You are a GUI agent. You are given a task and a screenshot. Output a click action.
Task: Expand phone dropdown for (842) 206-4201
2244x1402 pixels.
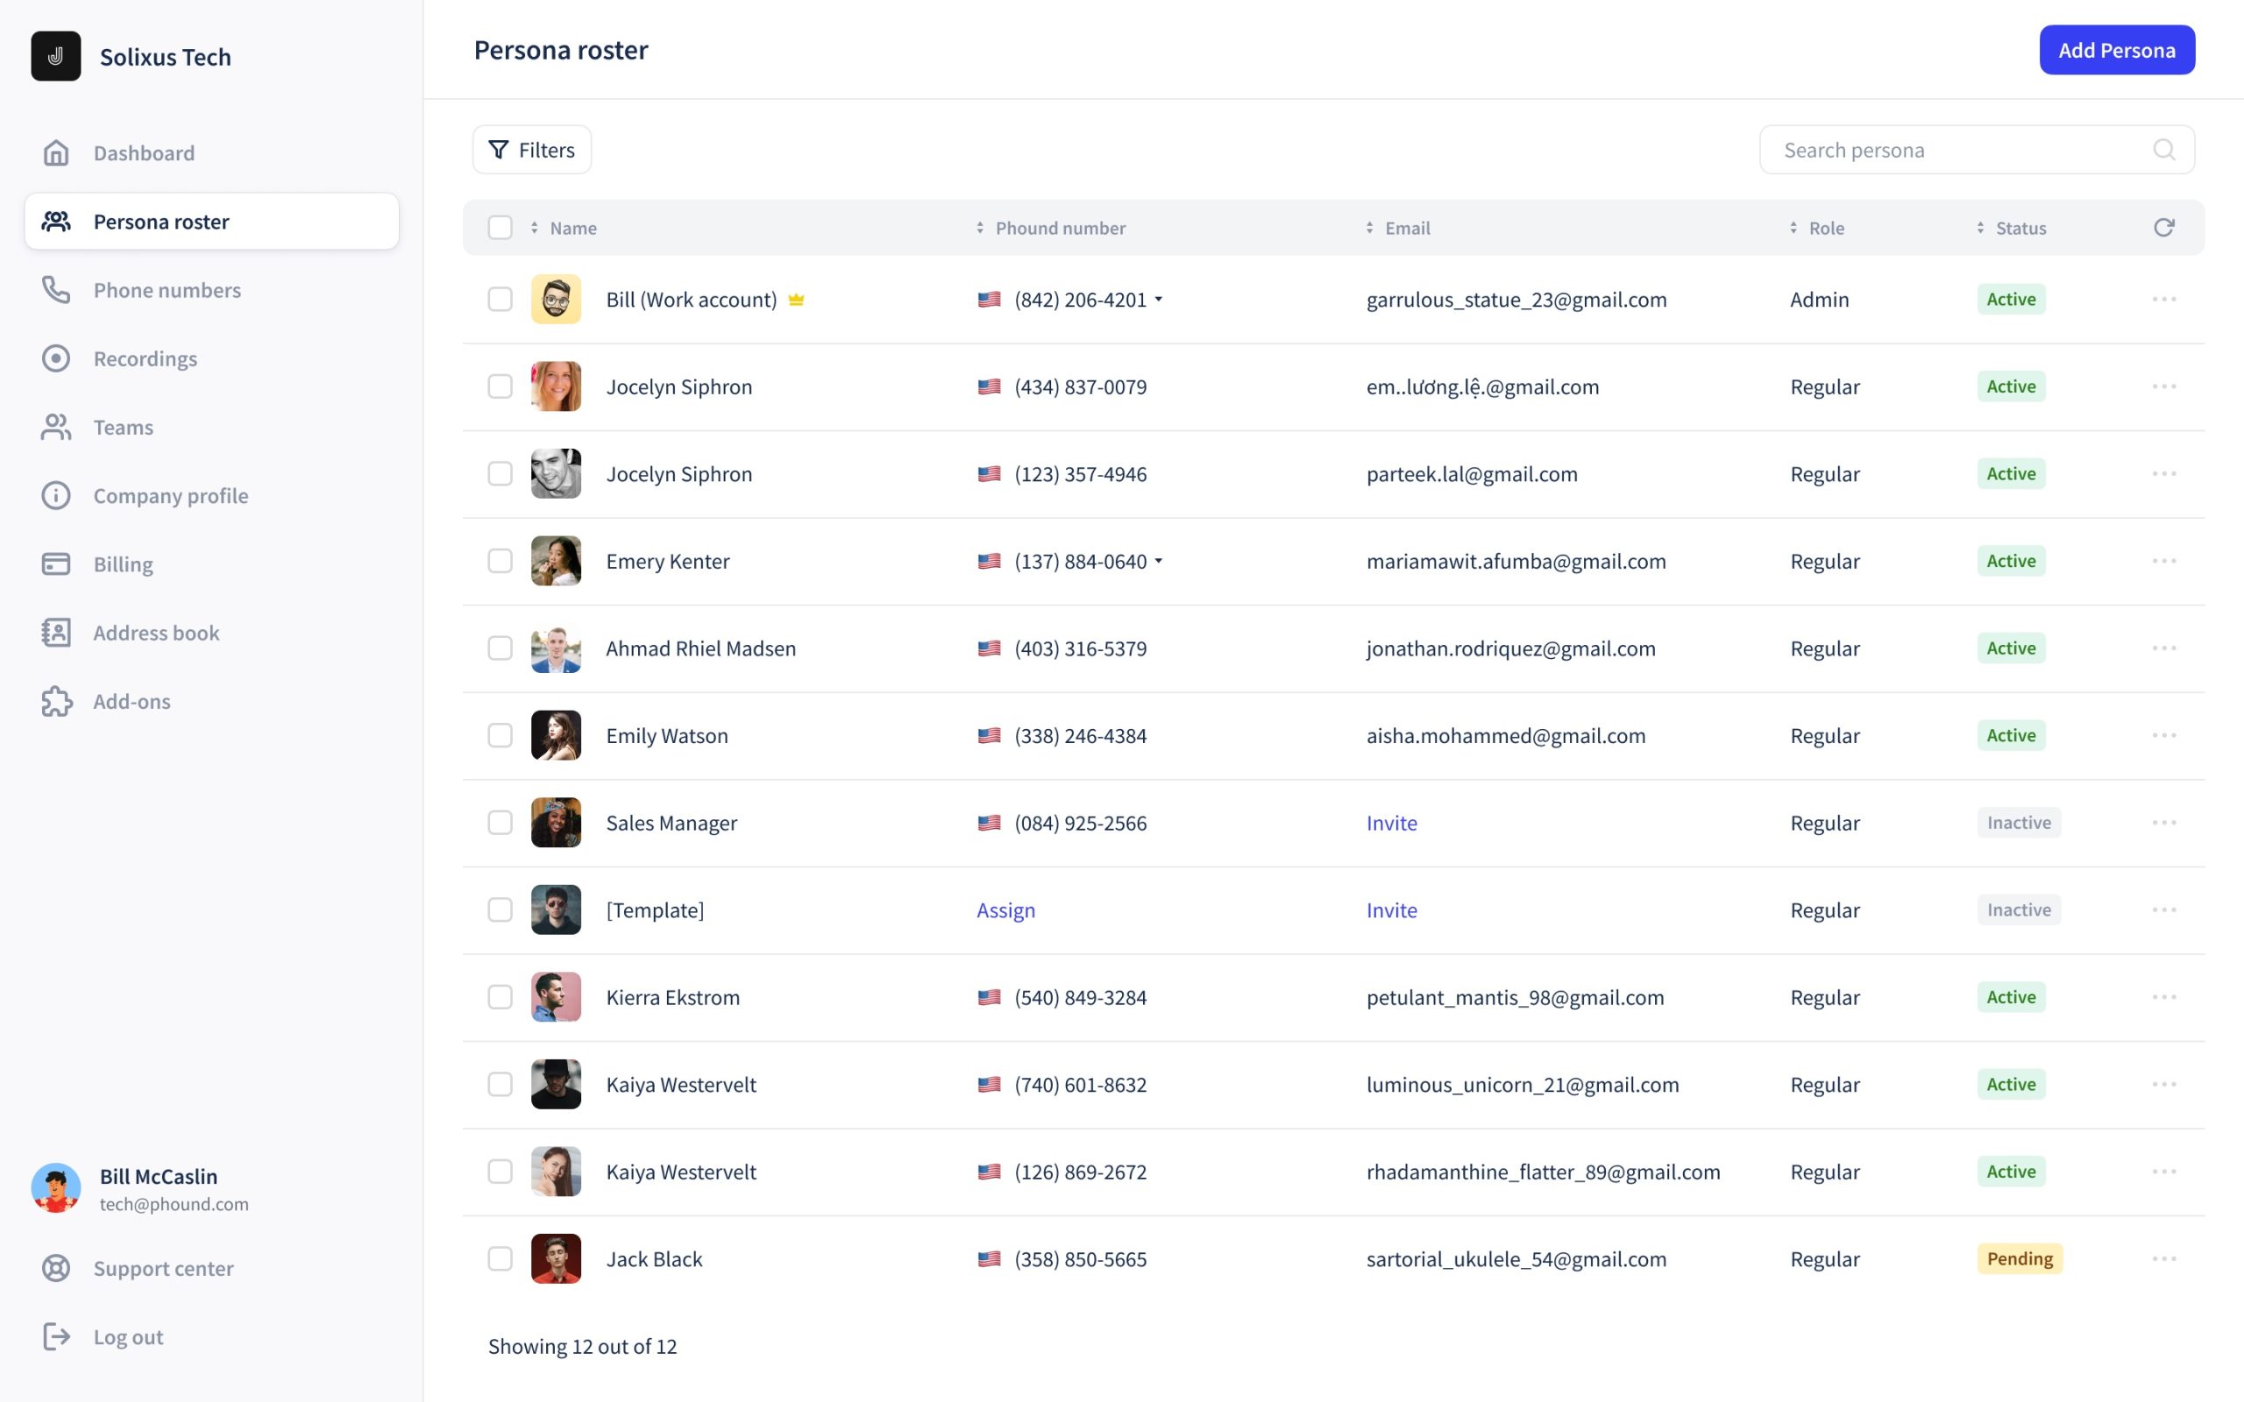(1158, 300)
